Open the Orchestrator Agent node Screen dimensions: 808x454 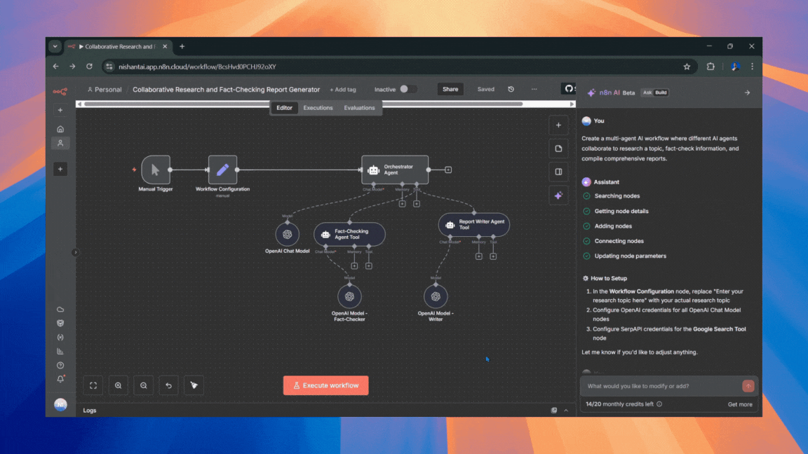click(395, 168)
